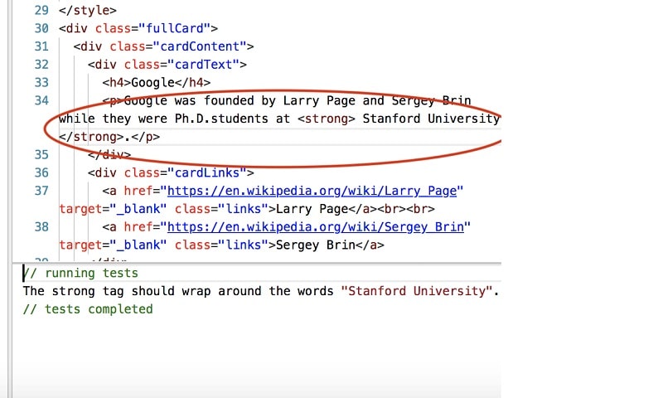Open the Larry_Page Wikipedia URL
Viewport: 663px width, 398px height.
click(x=315, y=191)
